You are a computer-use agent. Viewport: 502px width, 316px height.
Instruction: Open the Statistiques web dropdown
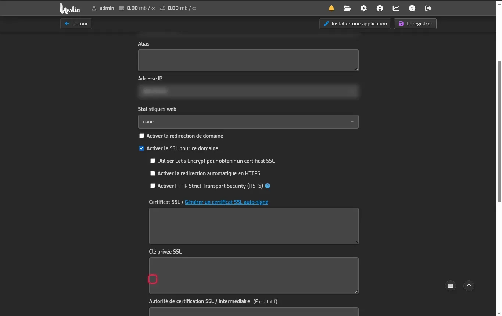point(248,122)
